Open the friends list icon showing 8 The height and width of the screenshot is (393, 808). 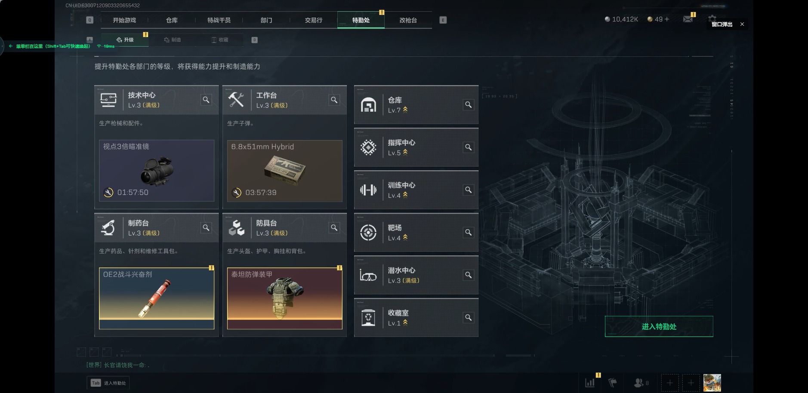641,382
